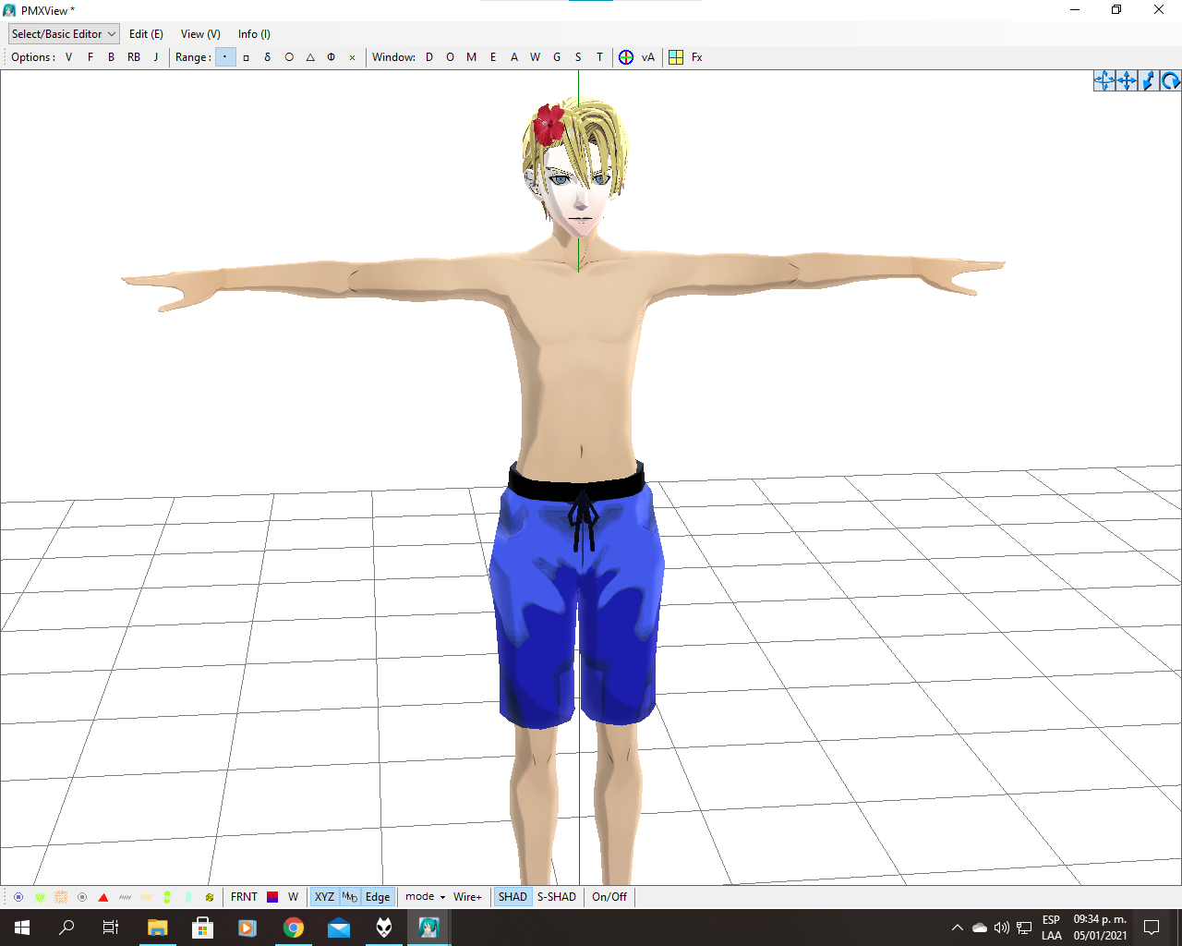This screenshot has height=946, width=1182.
Task: Toggle the W button in bottom bar
Action: [293, 897]
